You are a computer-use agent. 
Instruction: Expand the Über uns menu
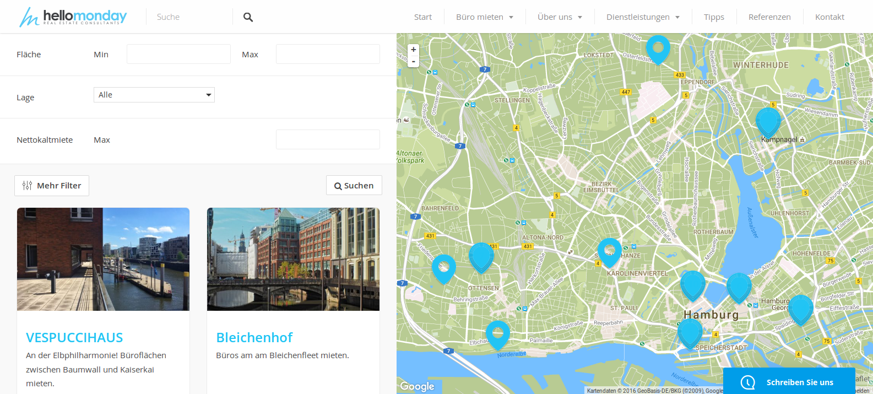(x=560, y=17)
